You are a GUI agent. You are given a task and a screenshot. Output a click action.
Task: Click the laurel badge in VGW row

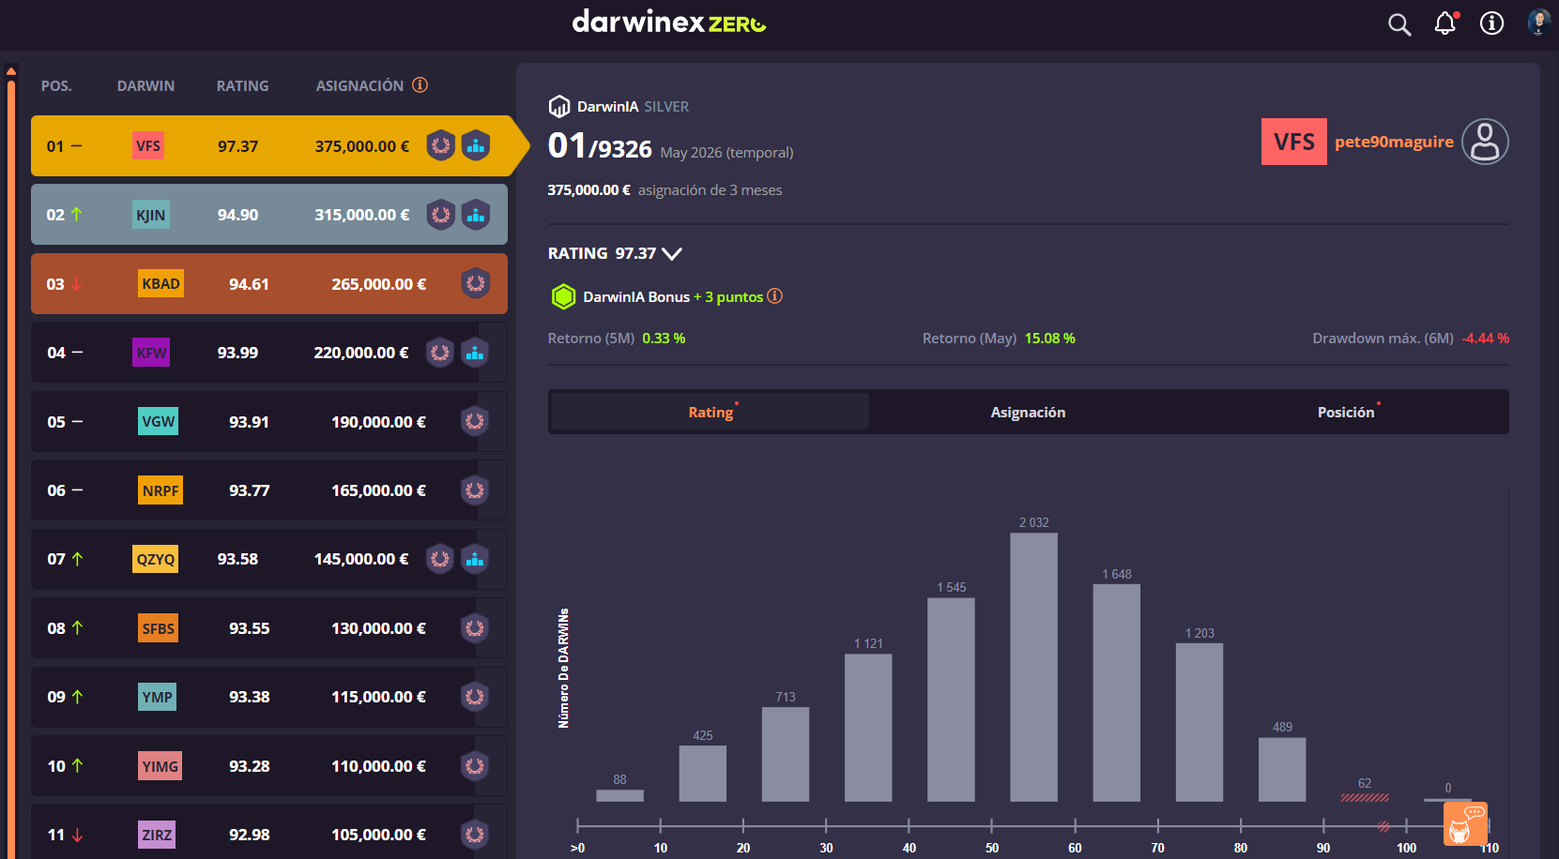point(475,421)
